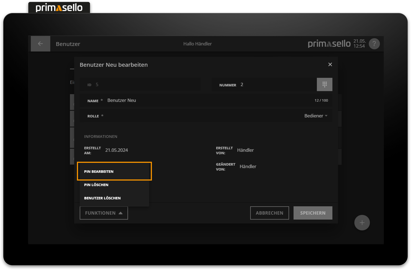Collapse the Funktionen menu
The height and width of the screenshot is (270, 411).
104,213
